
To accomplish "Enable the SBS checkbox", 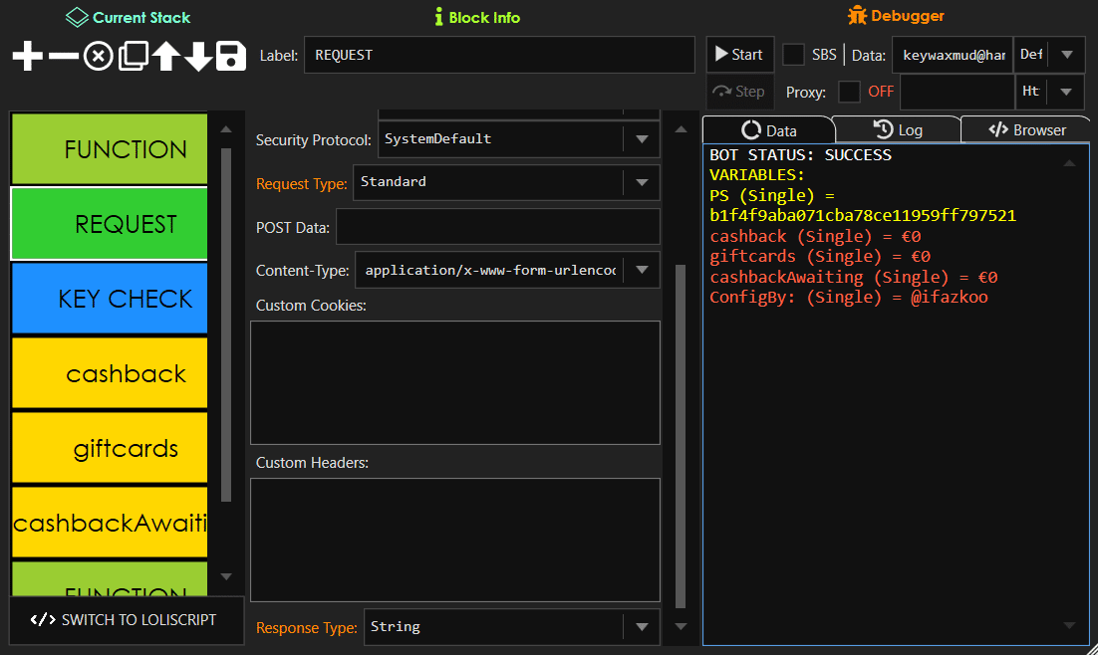I will [x=794, y=55].
